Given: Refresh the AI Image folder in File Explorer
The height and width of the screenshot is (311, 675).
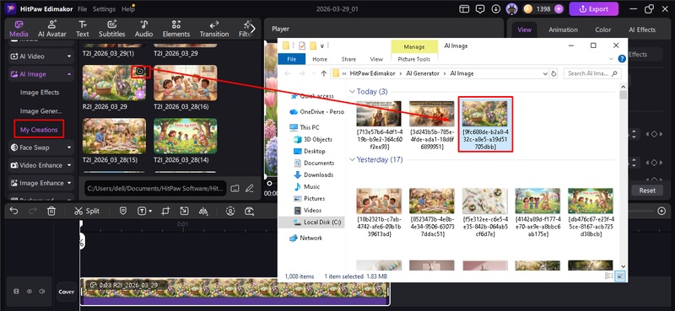Looking at the screenshot, I should coord(554,73).
